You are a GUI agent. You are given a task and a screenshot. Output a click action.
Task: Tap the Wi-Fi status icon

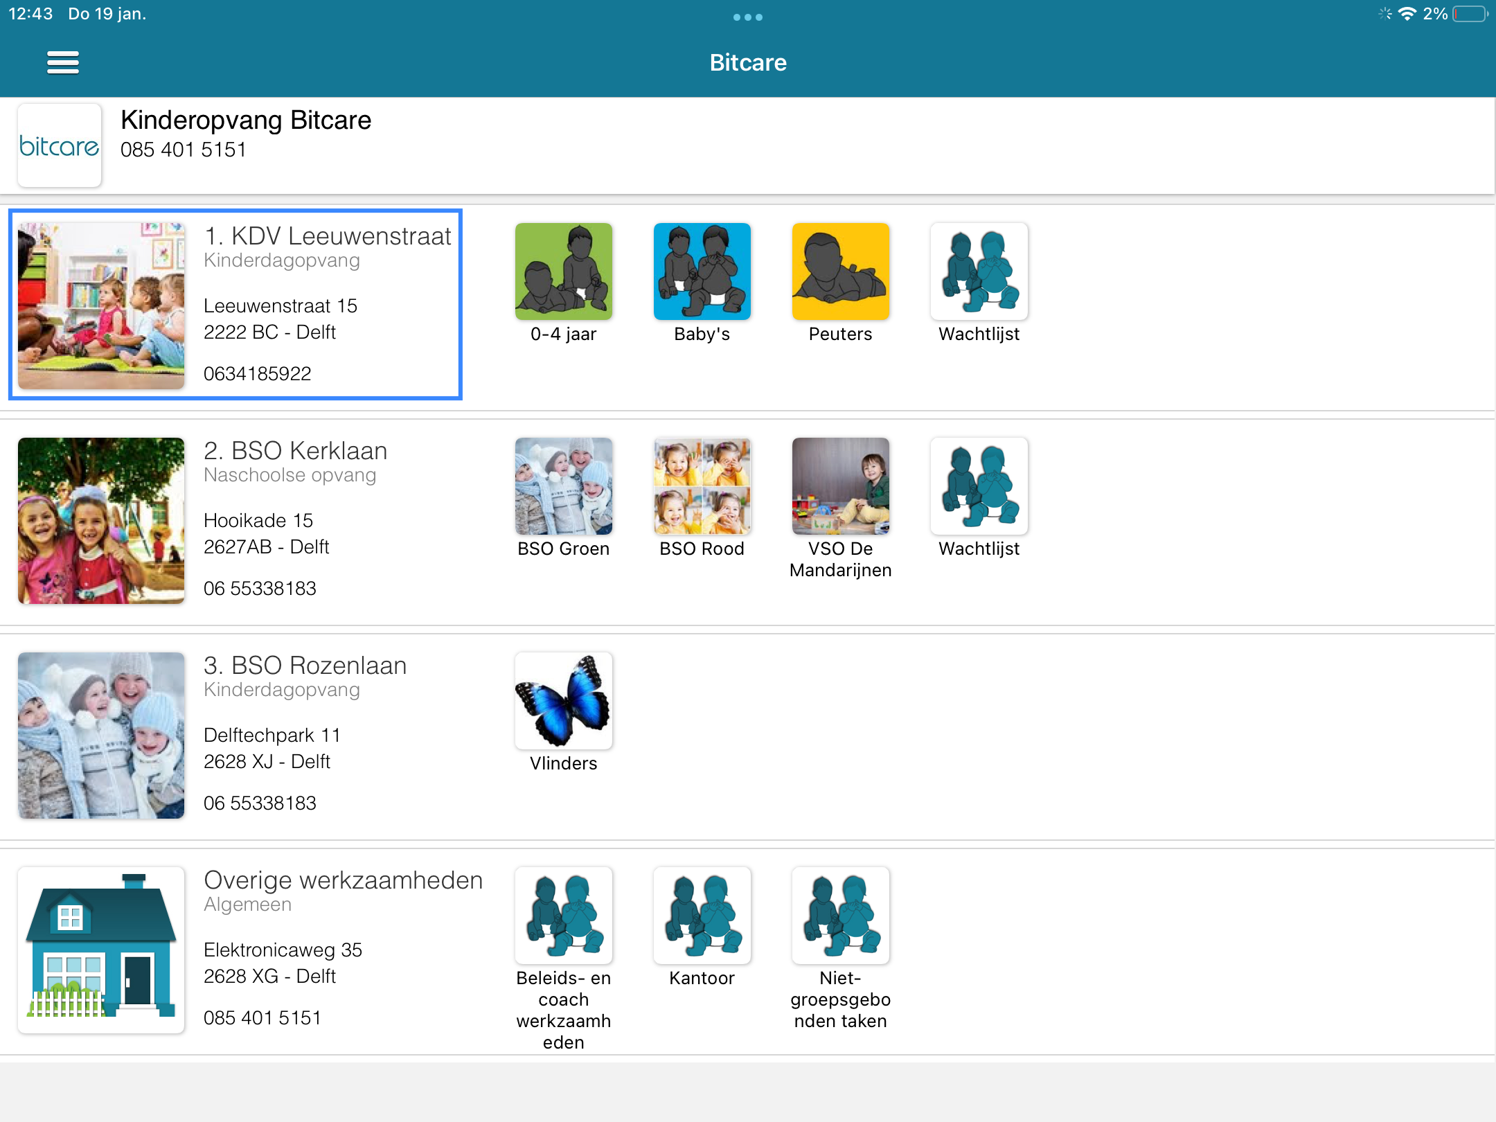pyautogui.click(x=1407, y=14)
